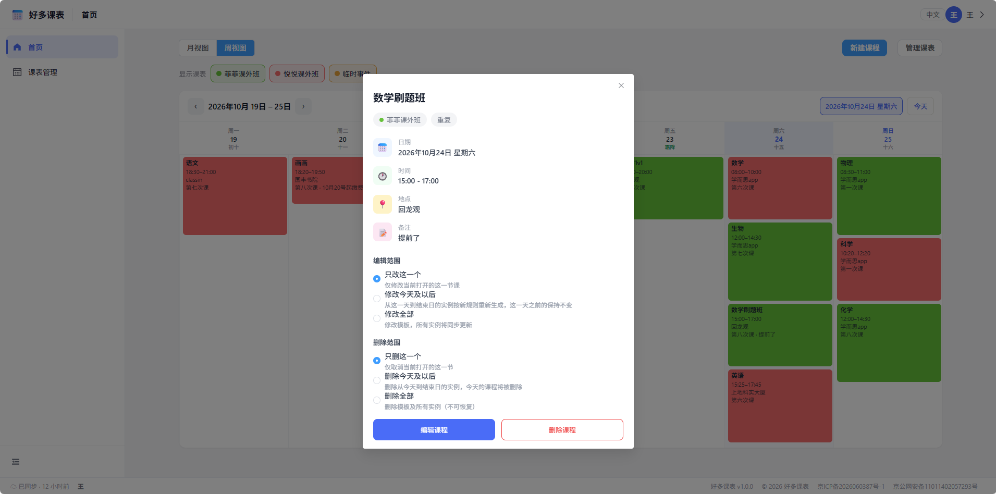Open 首页 in the sidebar
This screenshot has height=494, width=996.
pyautogui.click(x=63, y=47)
